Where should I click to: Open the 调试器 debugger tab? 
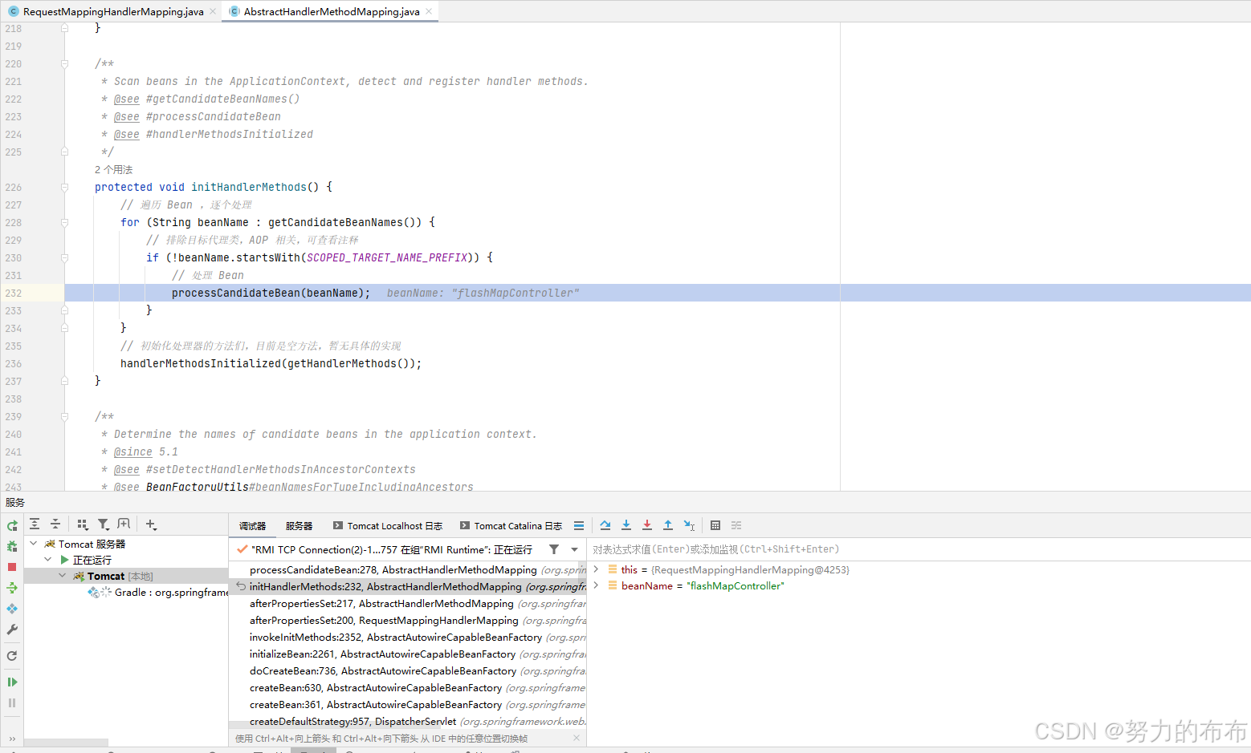pos(252,526)
